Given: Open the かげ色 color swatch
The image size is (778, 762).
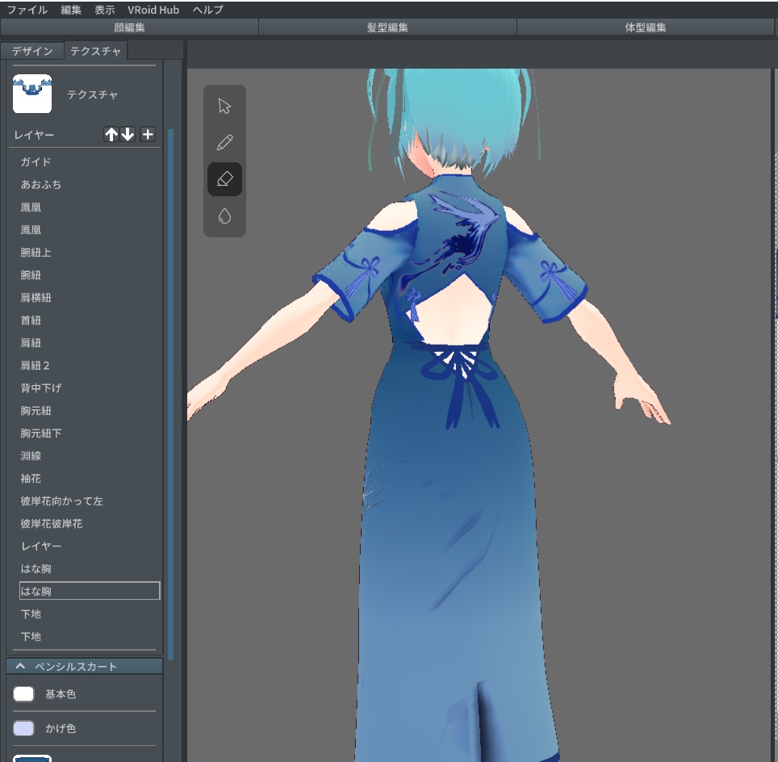Looking at the screenshot, I should (x=23, y=729).
